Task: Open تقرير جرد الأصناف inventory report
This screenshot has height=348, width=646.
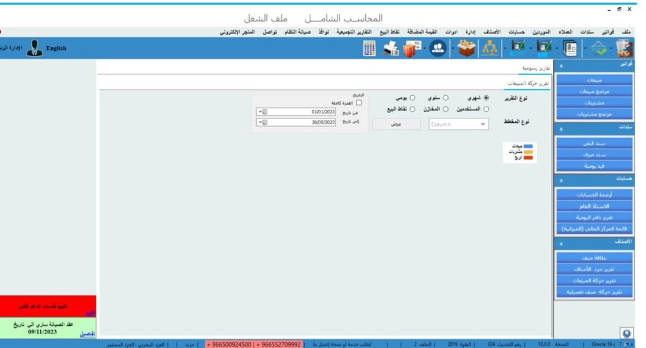Action: point(594,269)
